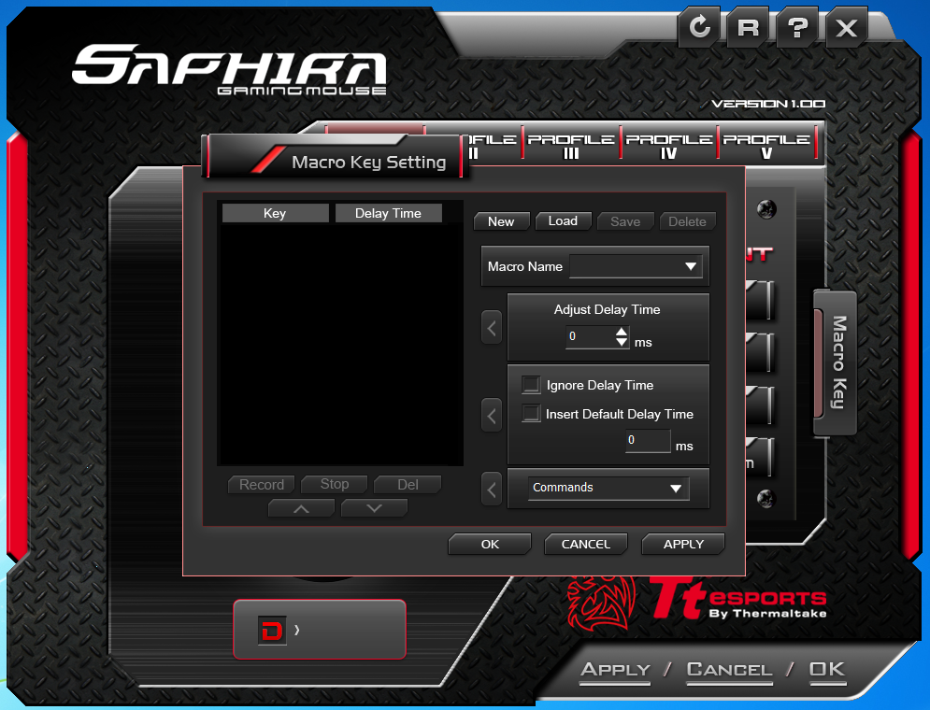This screenshot has width=930, height=710.
Task: Check Insert Default Delay Time option
Action: pos(531,413)
